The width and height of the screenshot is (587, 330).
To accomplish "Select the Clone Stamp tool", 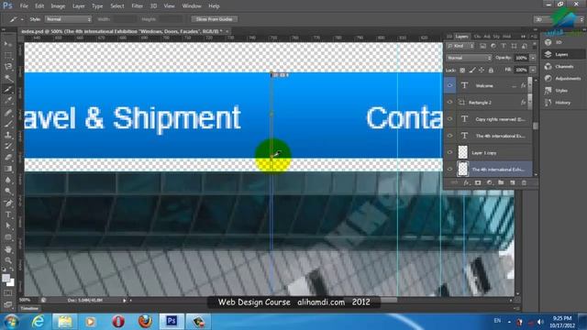I will coord(8,135).
